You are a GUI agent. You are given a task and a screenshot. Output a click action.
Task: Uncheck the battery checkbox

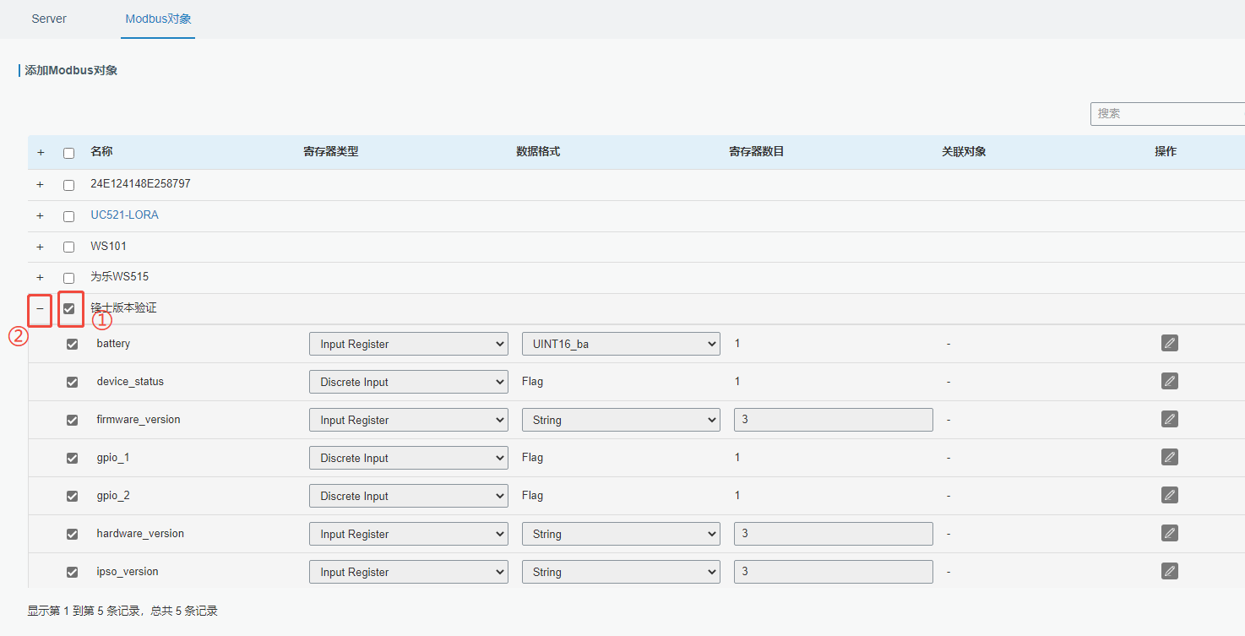72,344
